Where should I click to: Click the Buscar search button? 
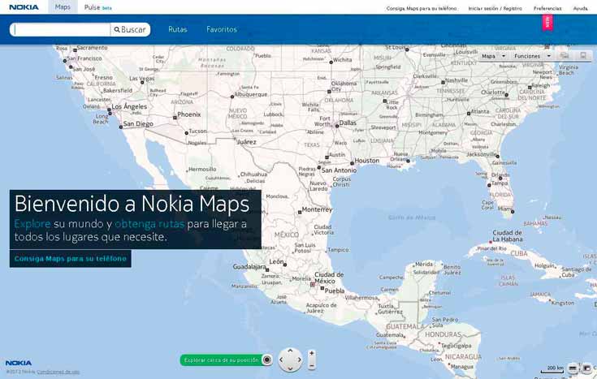[130, 29]
